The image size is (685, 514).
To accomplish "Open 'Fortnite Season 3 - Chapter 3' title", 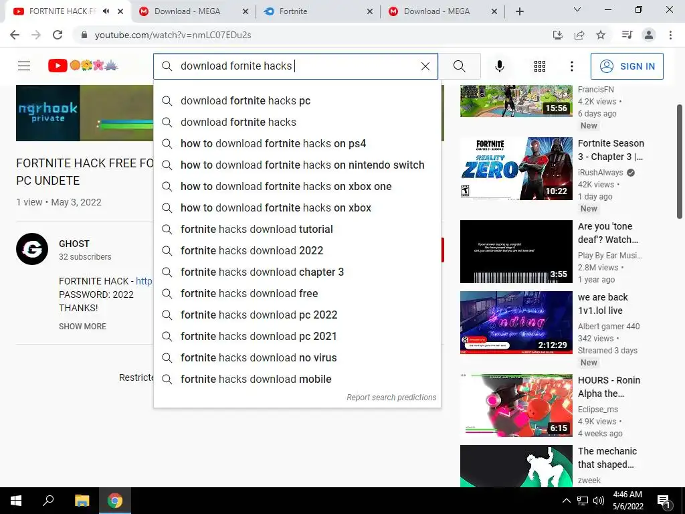I will [x=611, y=150].
